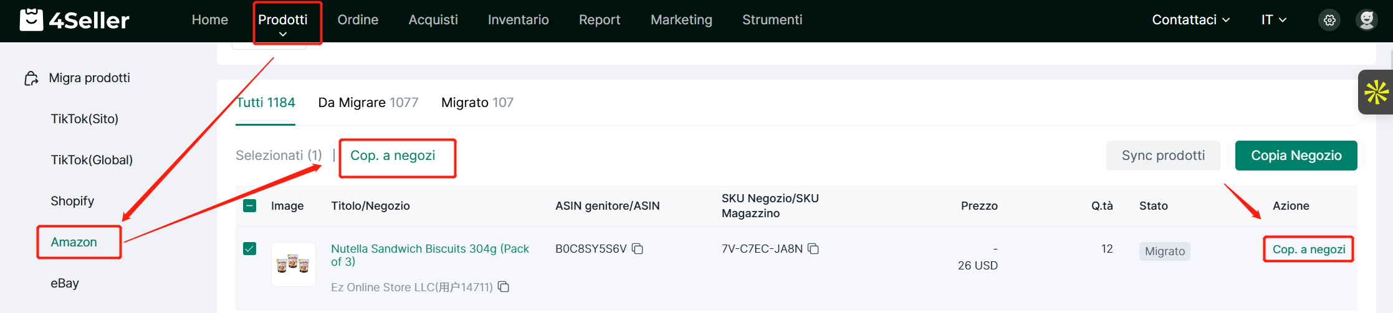Copy the SKU 7V-C7EC-JA8N icon
This screenshot has height=313, width=1393.
813,249
